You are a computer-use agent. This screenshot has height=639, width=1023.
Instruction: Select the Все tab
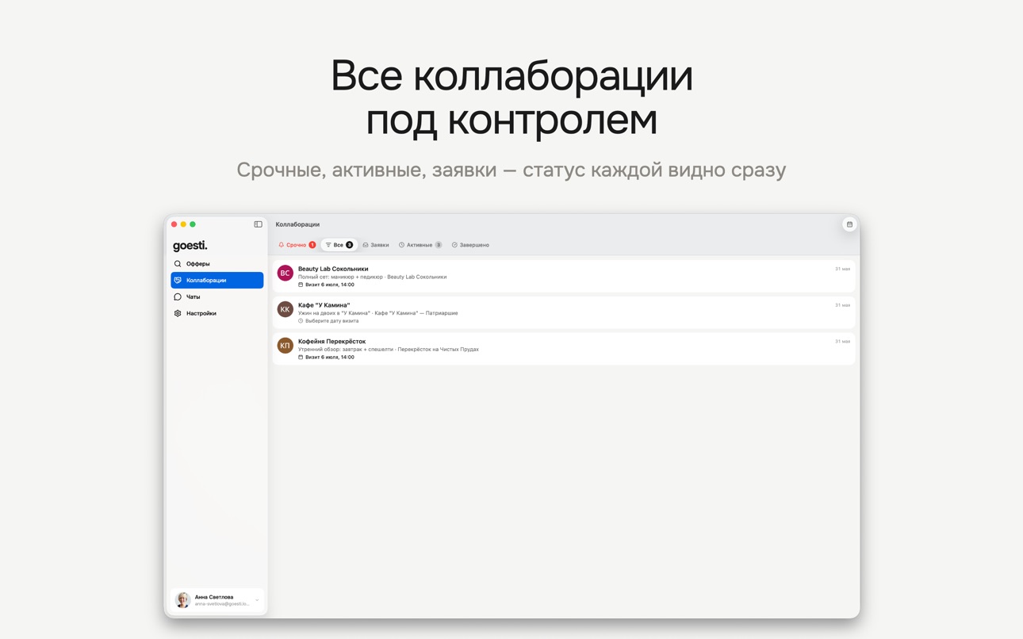[x=339, y=245]
